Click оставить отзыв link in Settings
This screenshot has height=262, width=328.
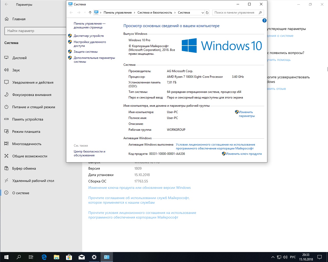click(277, 89)
